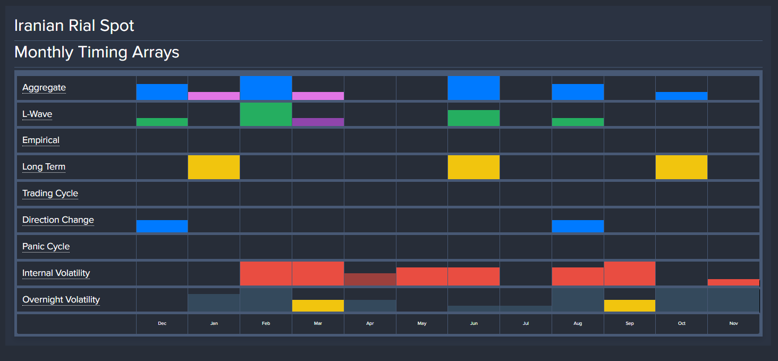The width and height of the screenshot is (778, 361).
Task: Select the small red Internal Volatility November bar
Action: coord(733,282)
